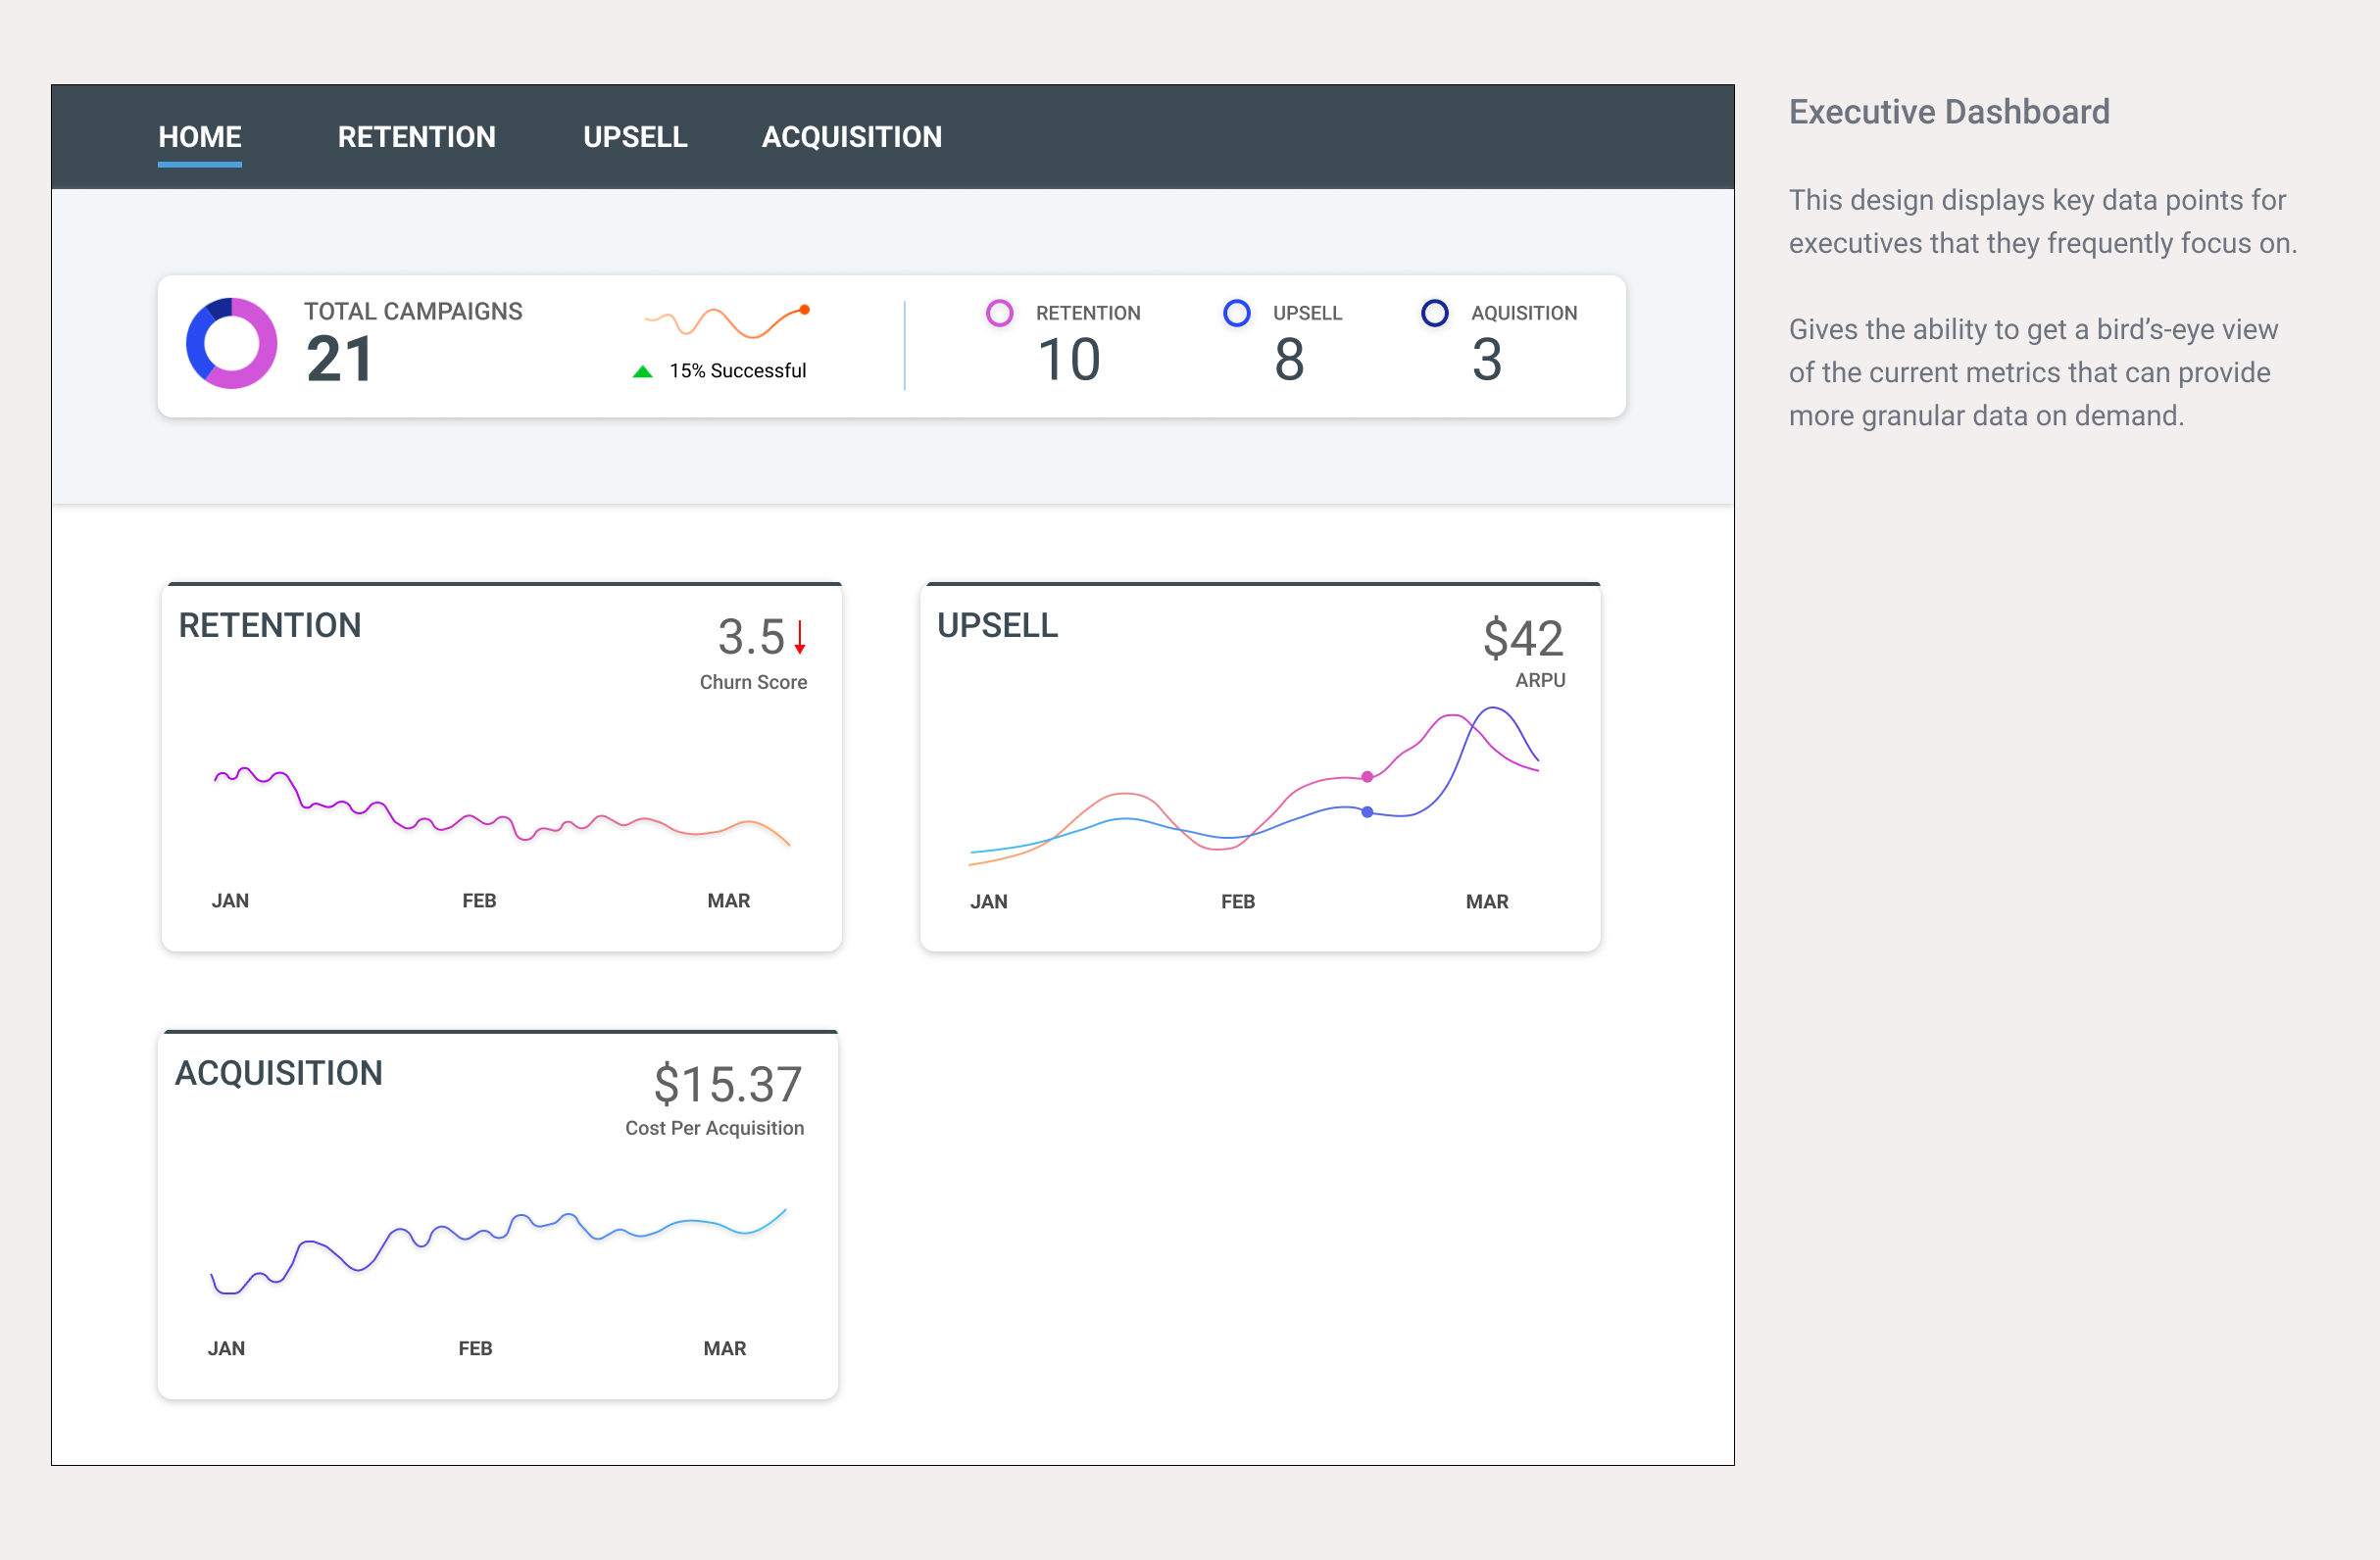This screenshot has height=1560, width=2380.
Task: Click the 'Cost Per Acquisition' label
Action: tap(714, 1128)
